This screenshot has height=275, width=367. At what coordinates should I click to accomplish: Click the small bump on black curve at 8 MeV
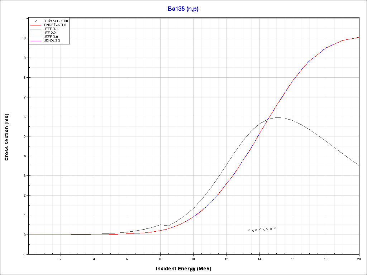click(x=161, y=225)
